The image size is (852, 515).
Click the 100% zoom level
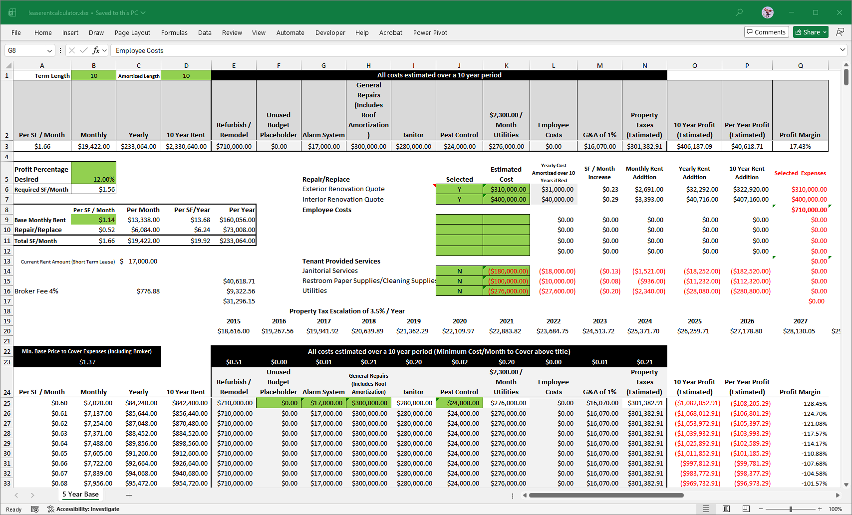836,509
